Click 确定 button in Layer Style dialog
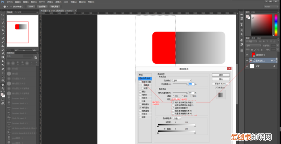 (221, 75)
